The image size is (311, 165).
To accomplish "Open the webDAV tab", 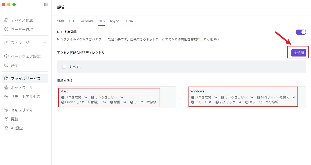I will 87,21.
